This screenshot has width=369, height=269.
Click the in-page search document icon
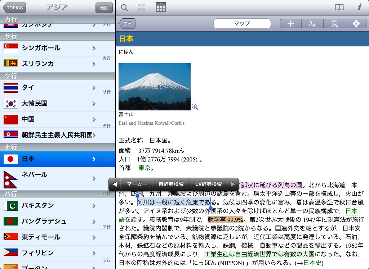click(334, 24)
